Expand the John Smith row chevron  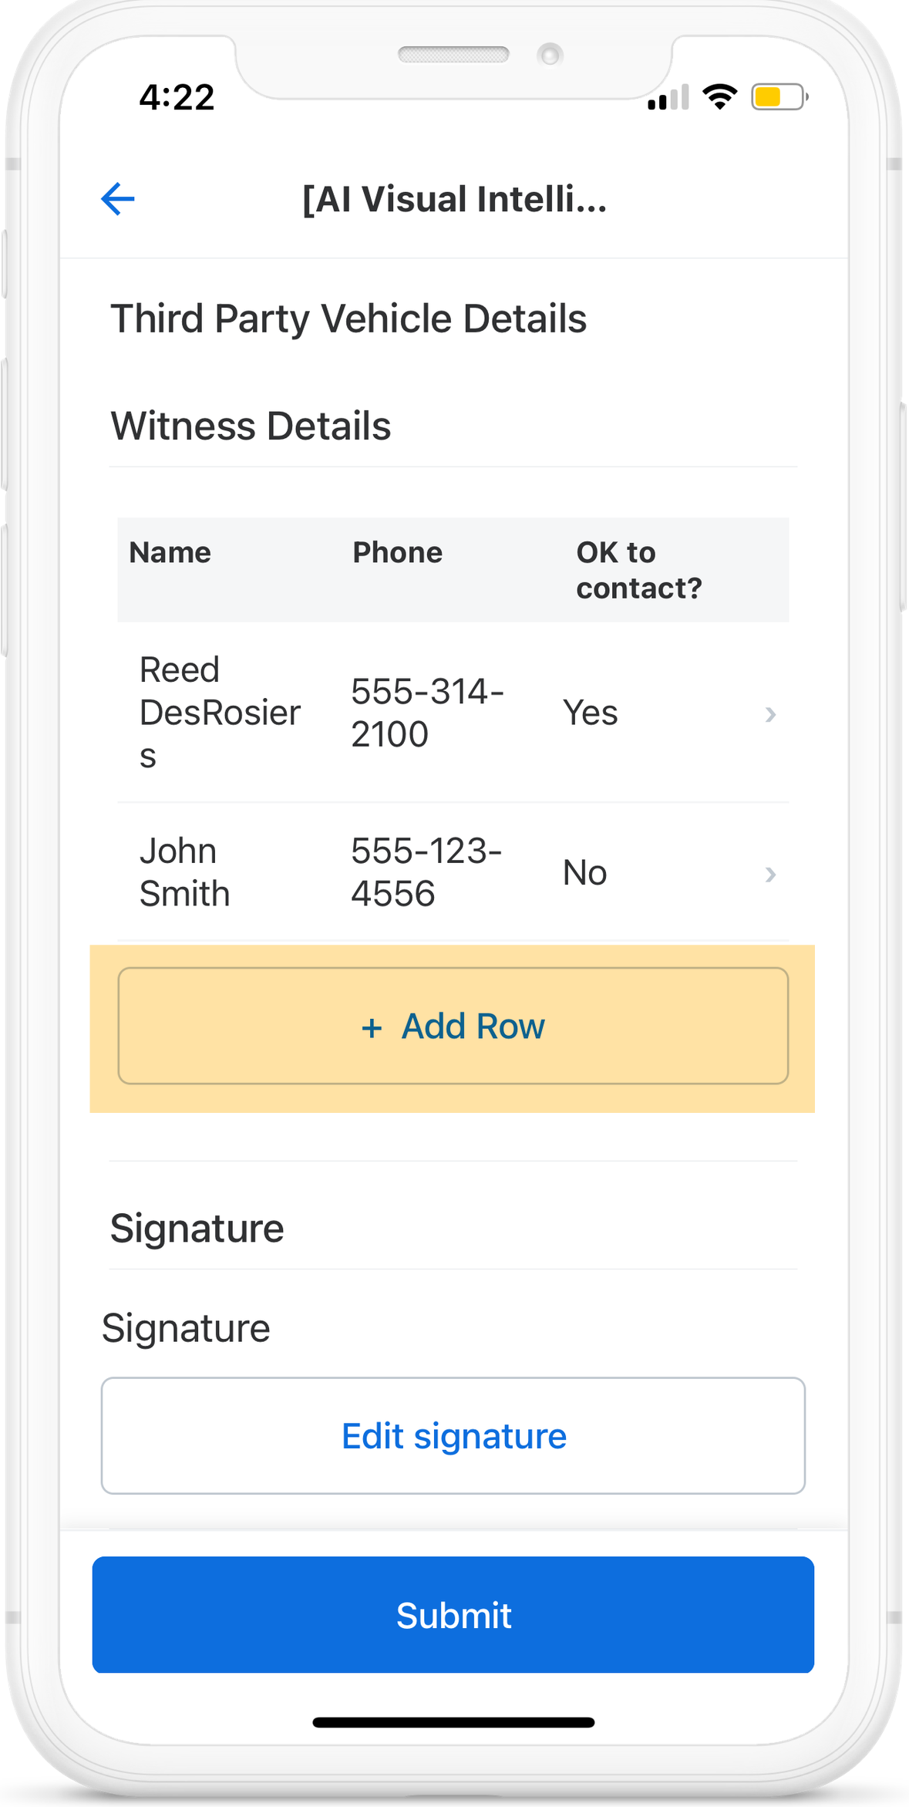click(769, 874)
